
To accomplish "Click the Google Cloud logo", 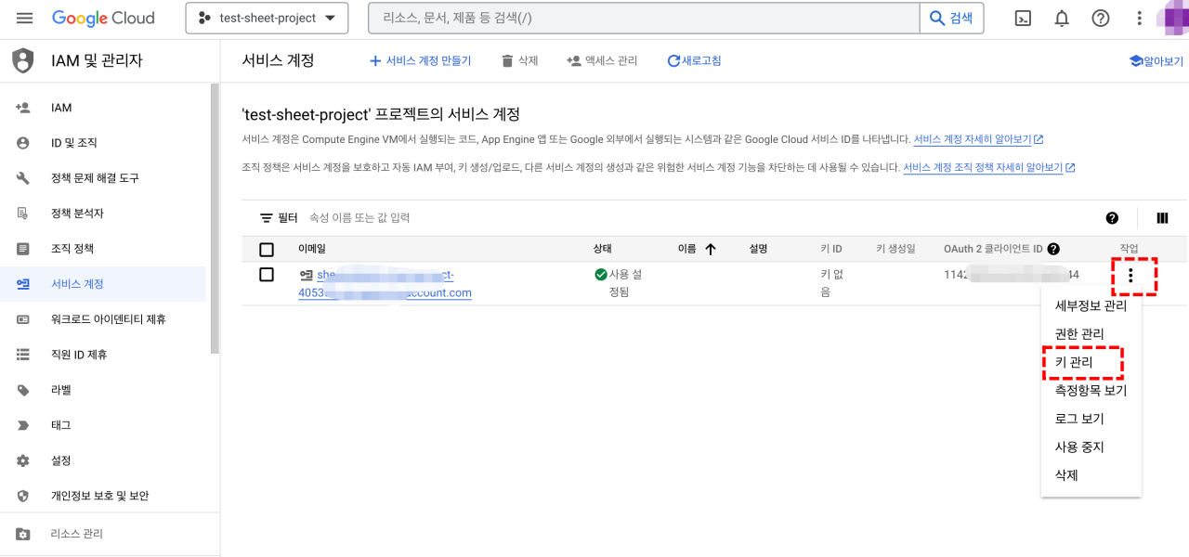I will 103,19.
